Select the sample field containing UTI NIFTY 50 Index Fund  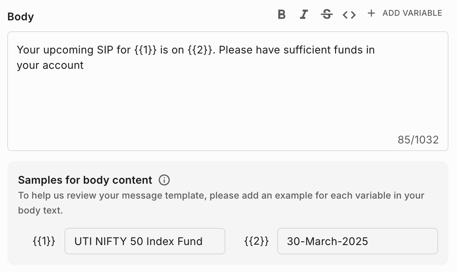point(145,241)
